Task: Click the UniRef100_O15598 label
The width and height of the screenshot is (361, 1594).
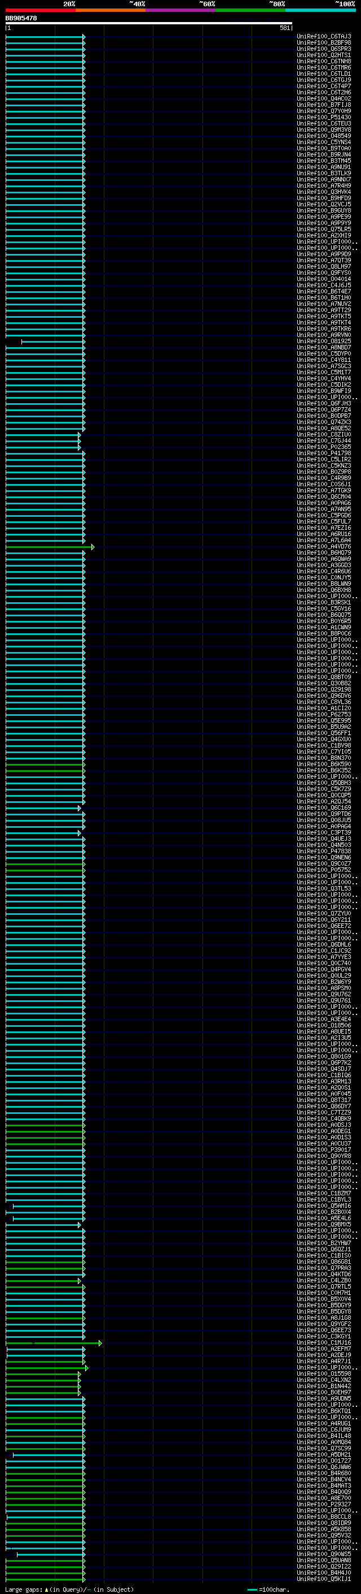Action: [324, 1373]
